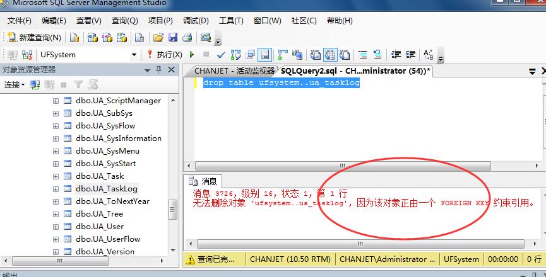Click Object Explorer connect server icon
The image size is (546, 277).
tap(35, 84)
